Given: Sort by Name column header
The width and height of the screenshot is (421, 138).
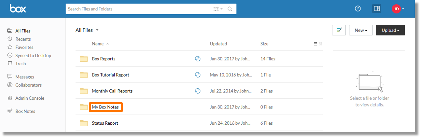Looking at the screenshot, I should point(98,44).
